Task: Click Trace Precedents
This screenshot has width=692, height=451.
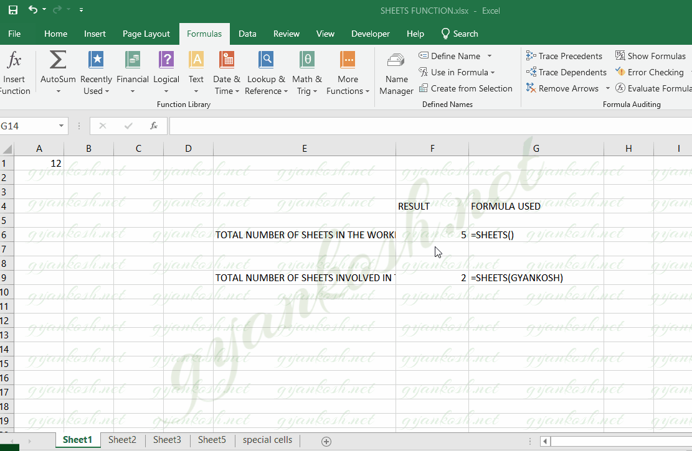Action: (564, 56)
